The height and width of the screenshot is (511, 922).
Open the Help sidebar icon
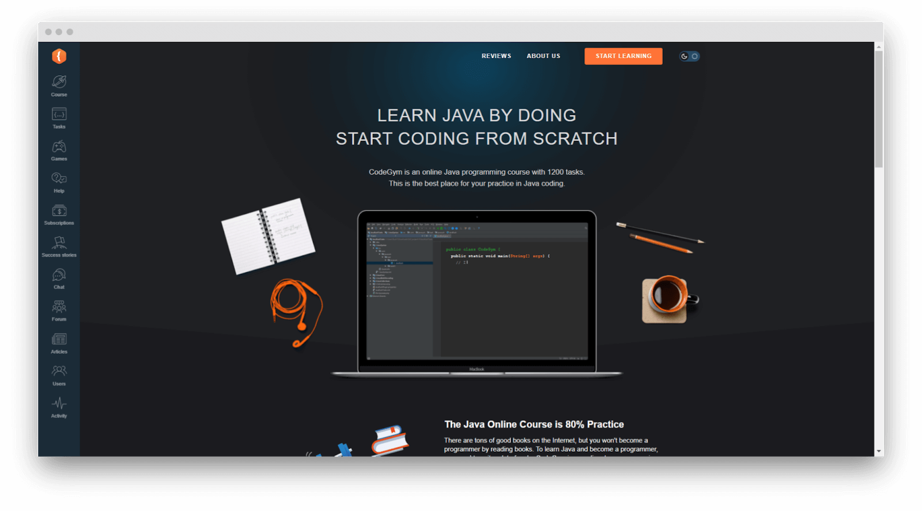59,178
